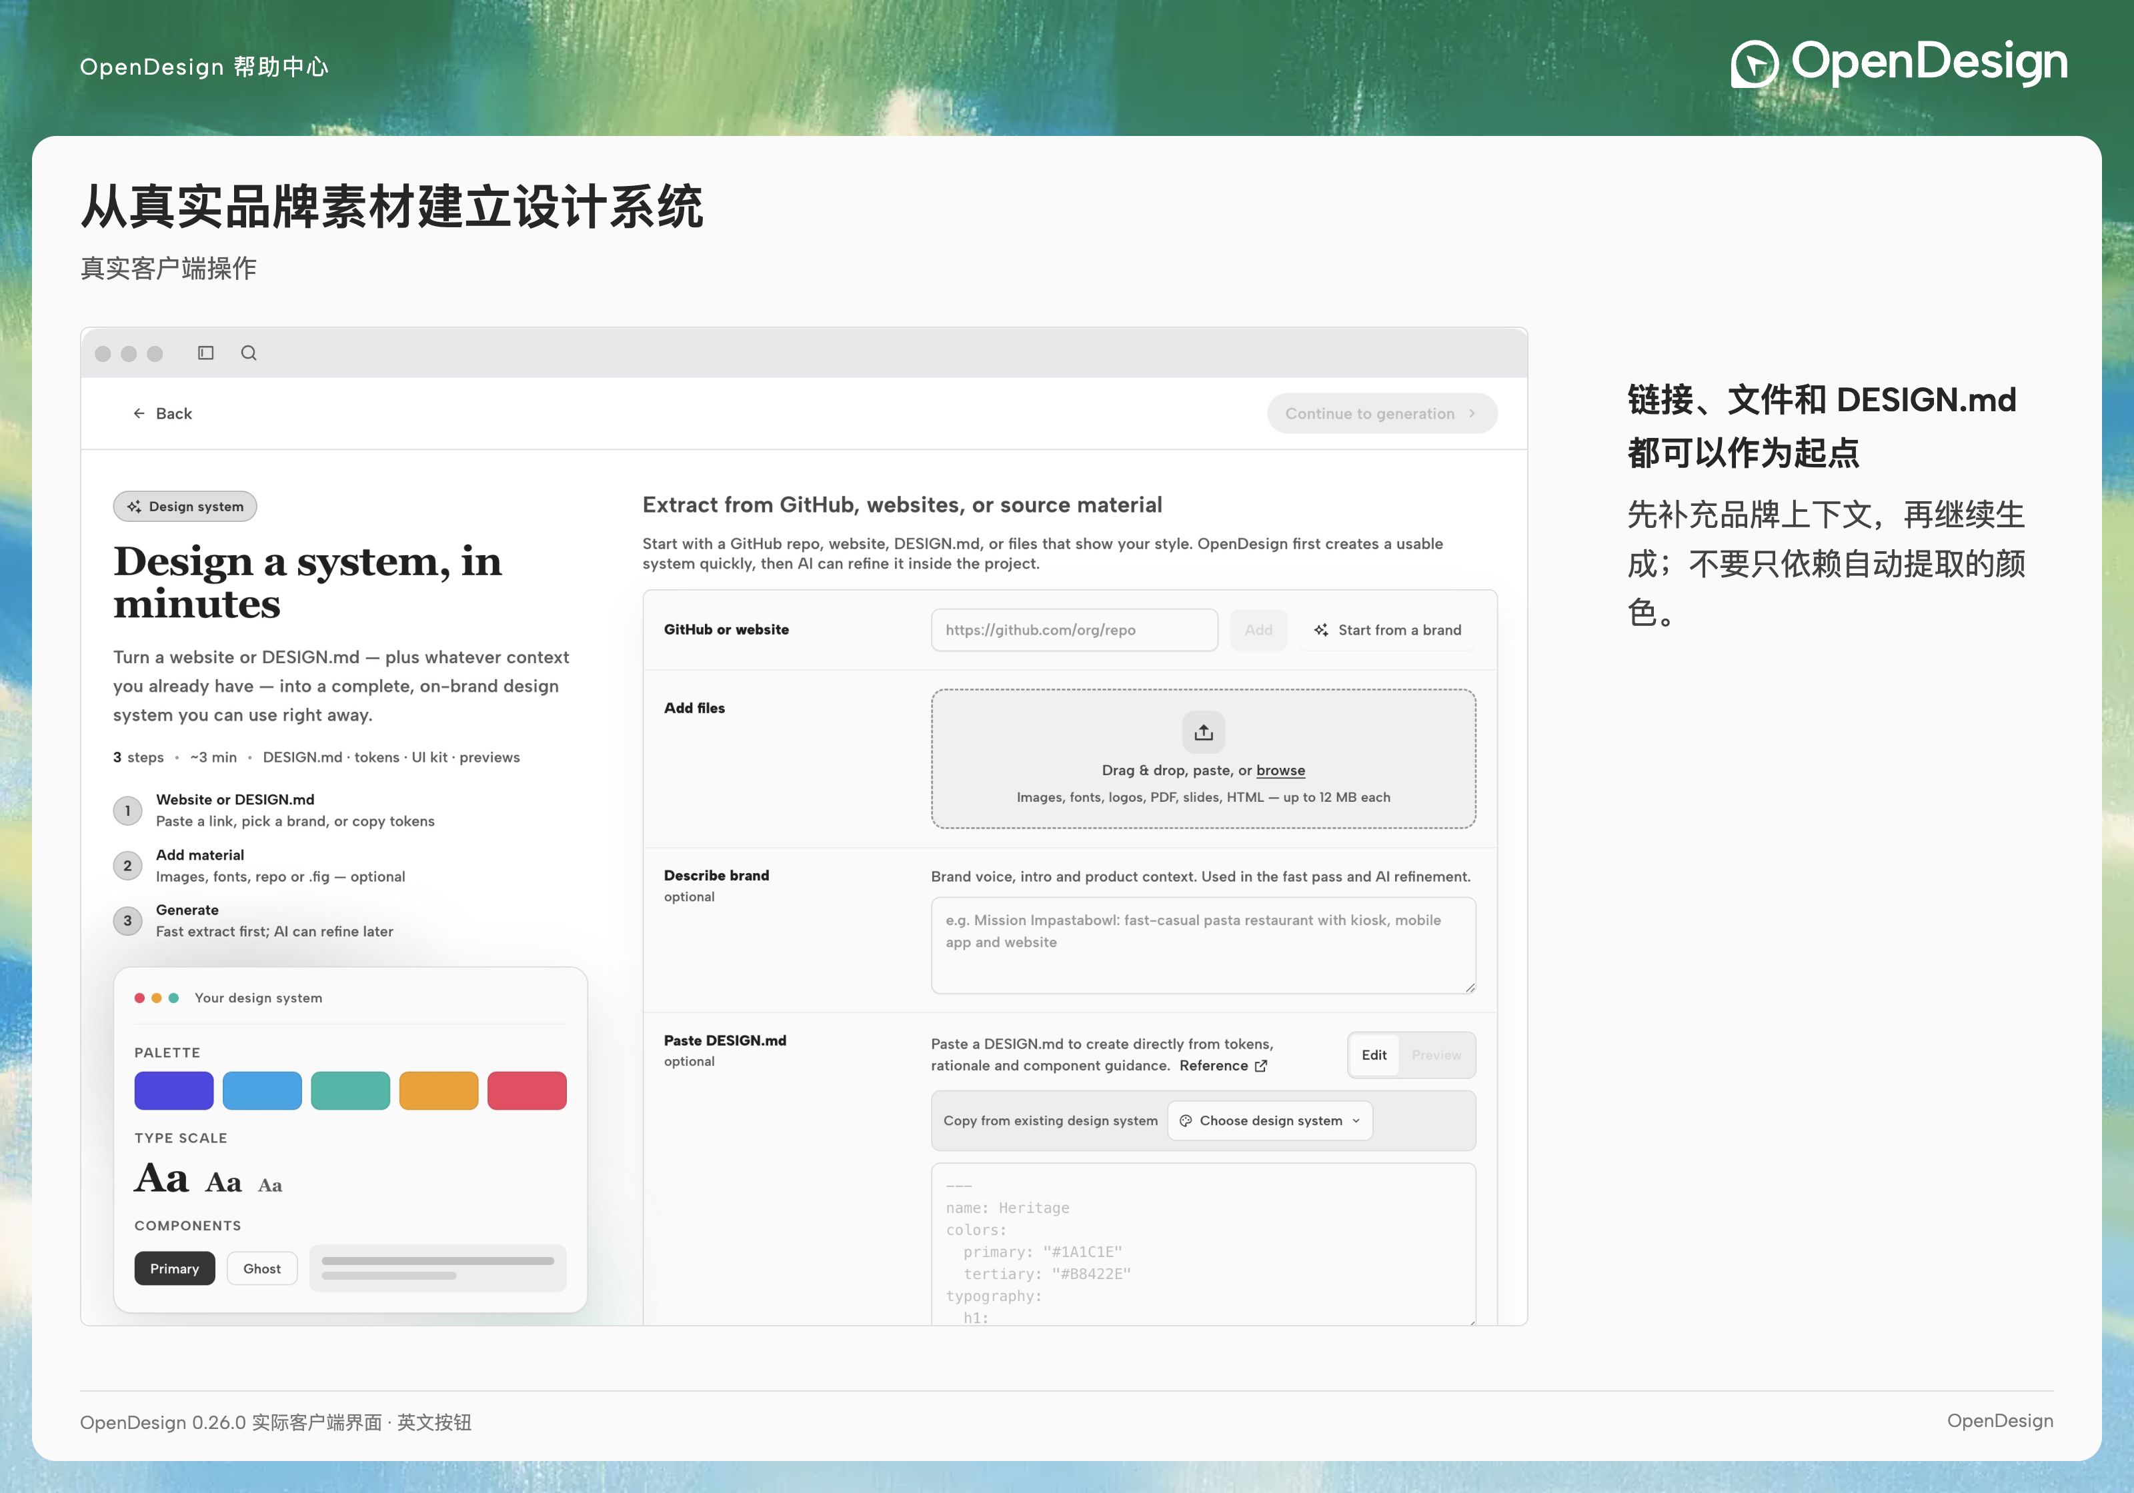Image resolution: width=2134 pixels, height=1493 pixels.
Task: Click Start from a brand
Action: [x=1386, y=630]
